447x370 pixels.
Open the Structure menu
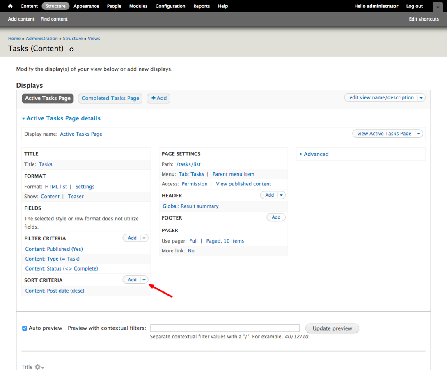point(55,6)
